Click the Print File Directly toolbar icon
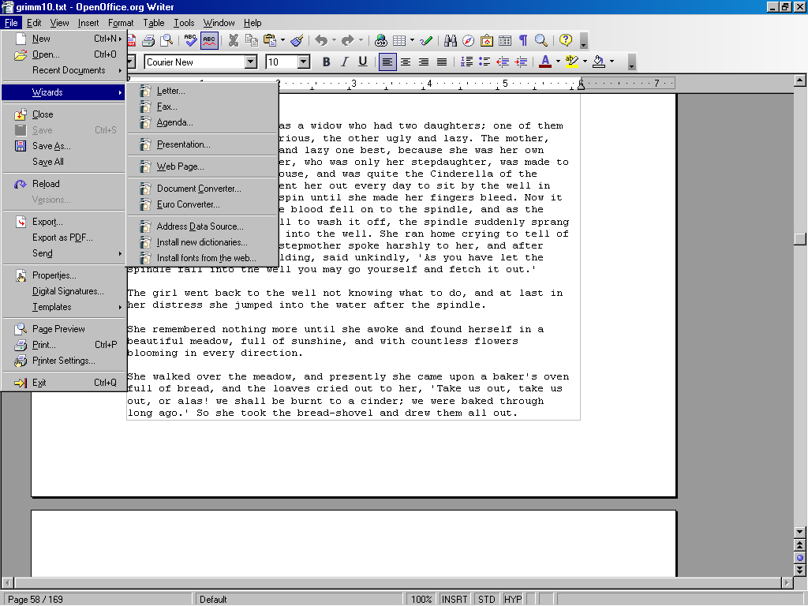This screenshot has height=606, width=808. (x=148, y=40)
